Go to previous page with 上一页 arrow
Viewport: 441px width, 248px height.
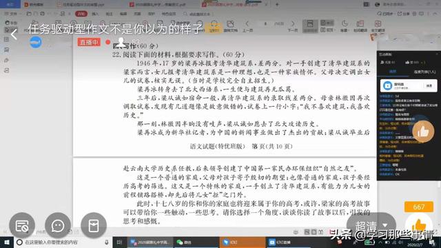click(x=247, y=26)
